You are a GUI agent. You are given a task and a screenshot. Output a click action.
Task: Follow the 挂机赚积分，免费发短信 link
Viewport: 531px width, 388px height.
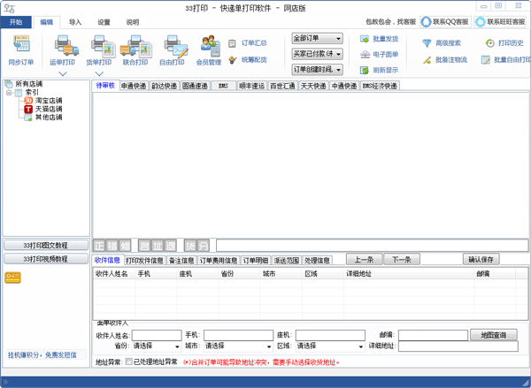42,354
